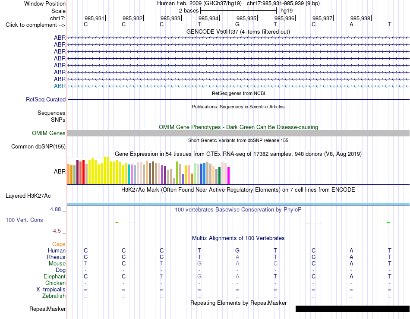This screenshot has width=410, height=319.
Task: Click the 'SNPs' publications track label
Action: (58, 120)
